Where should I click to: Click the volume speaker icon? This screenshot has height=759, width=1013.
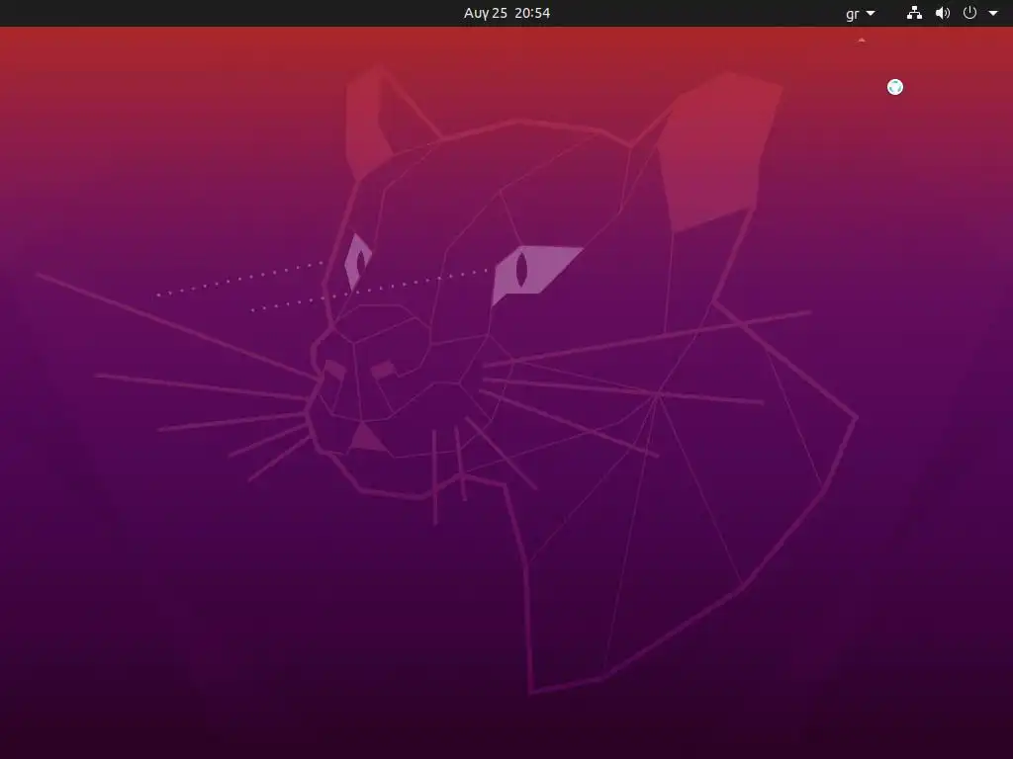943,13
